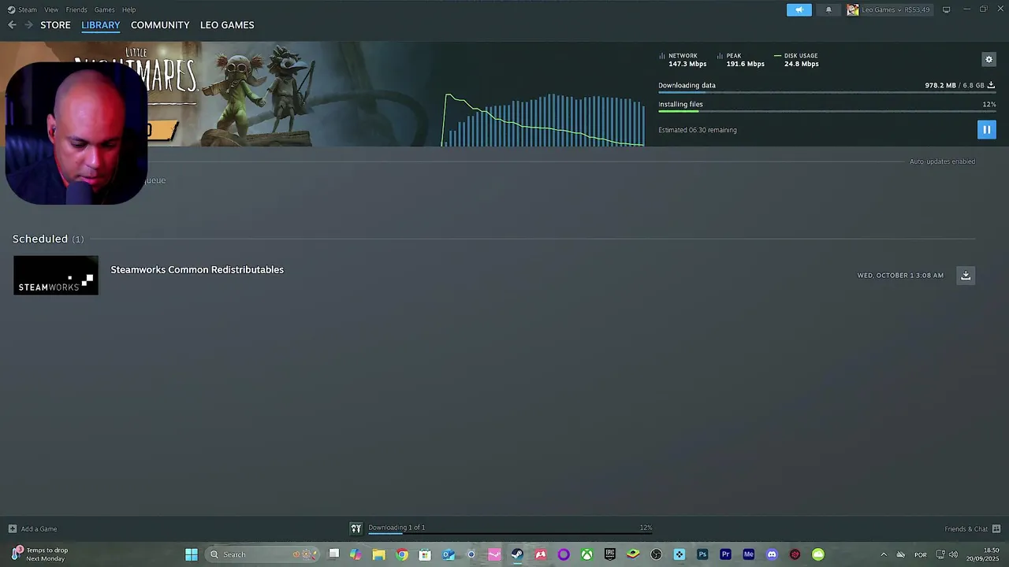The width and height of the screenshot is (1009, 567).
Task: Click the POR language indicator
Action: 920,555
